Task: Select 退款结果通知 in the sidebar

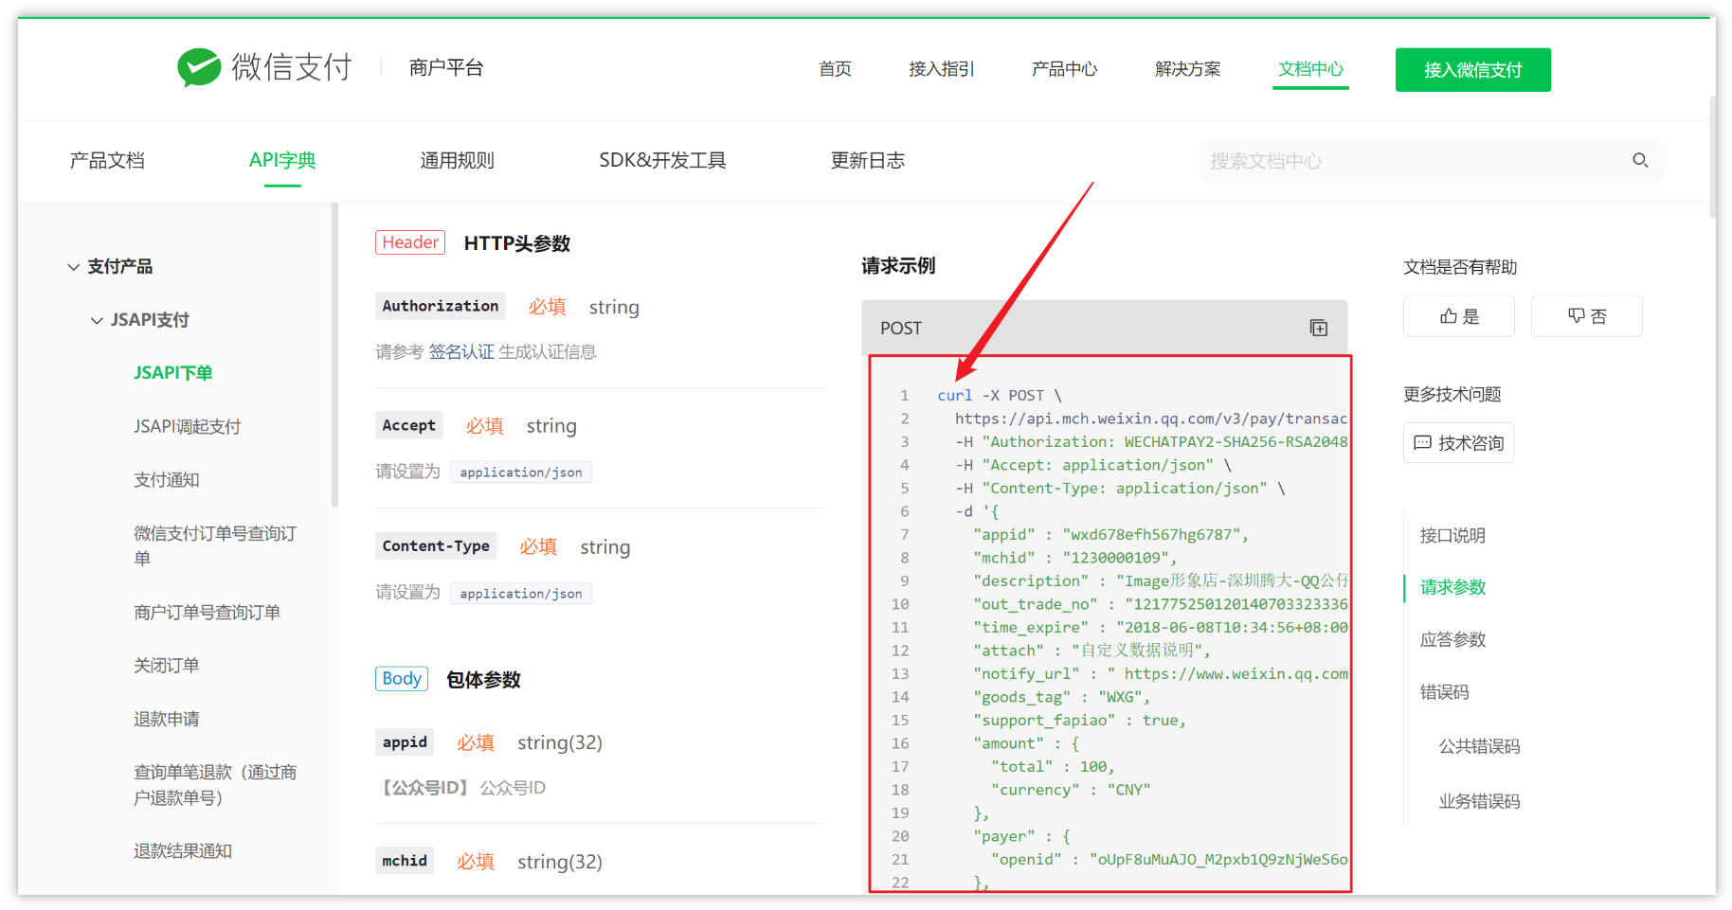Action: 183,850
